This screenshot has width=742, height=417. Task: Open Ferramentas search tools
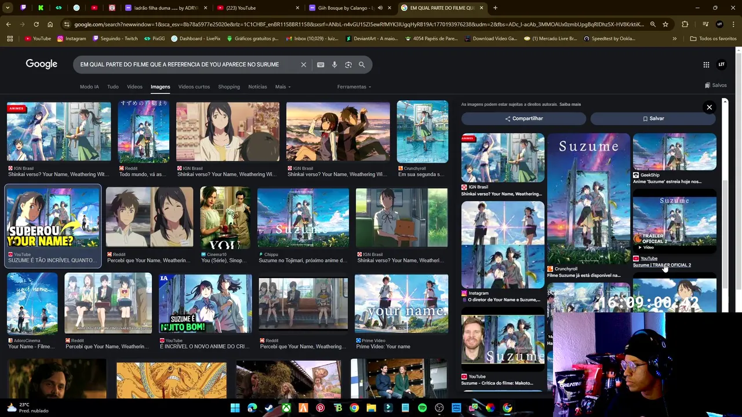[x=354, y=87]
